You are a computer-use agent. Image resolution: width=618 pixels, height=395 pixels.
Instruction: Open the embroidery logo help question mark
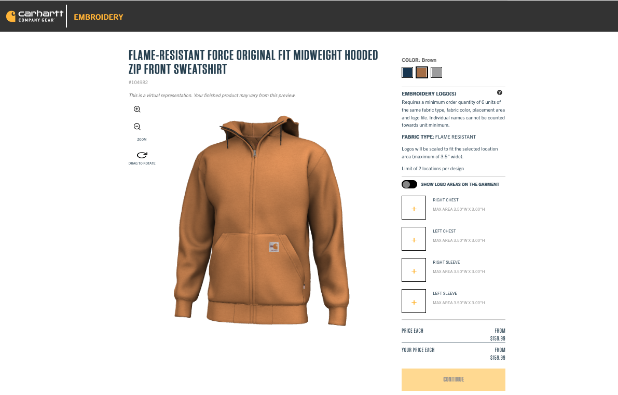(x=499, y=92)
